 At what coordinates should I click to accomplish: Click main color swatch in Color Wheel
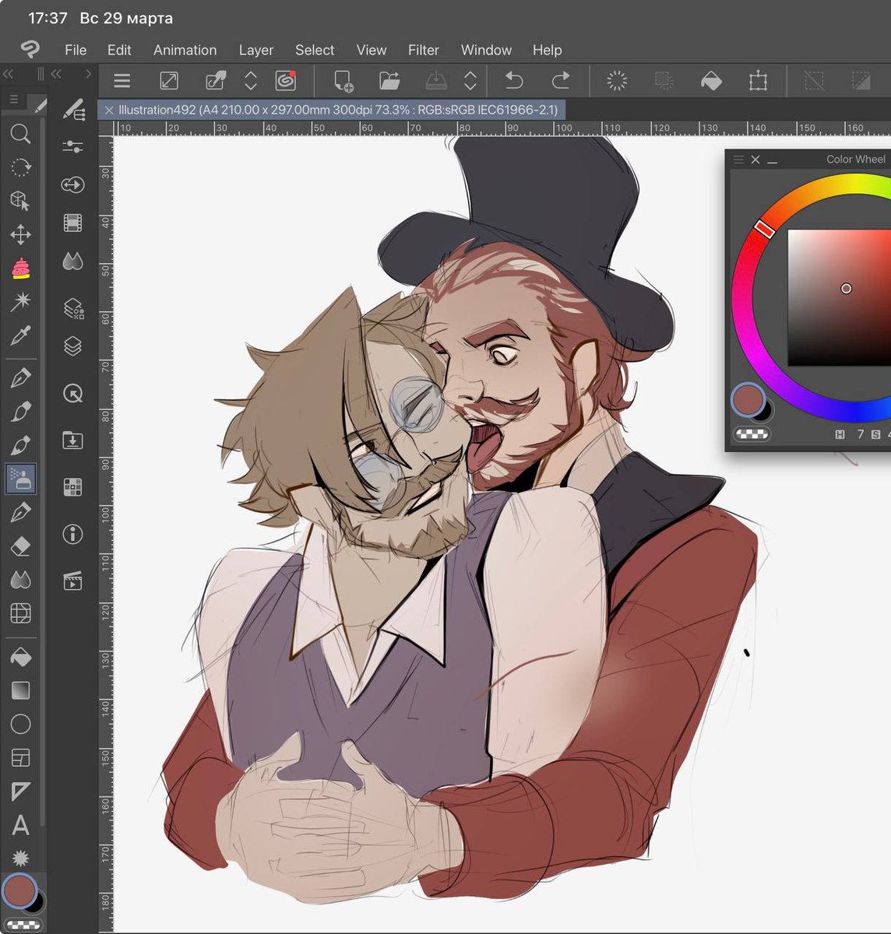pos(748,399)
